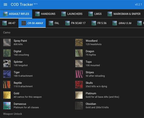Click the Splinter camo swatch
This screenshot has width=144, height=118.
7,64
